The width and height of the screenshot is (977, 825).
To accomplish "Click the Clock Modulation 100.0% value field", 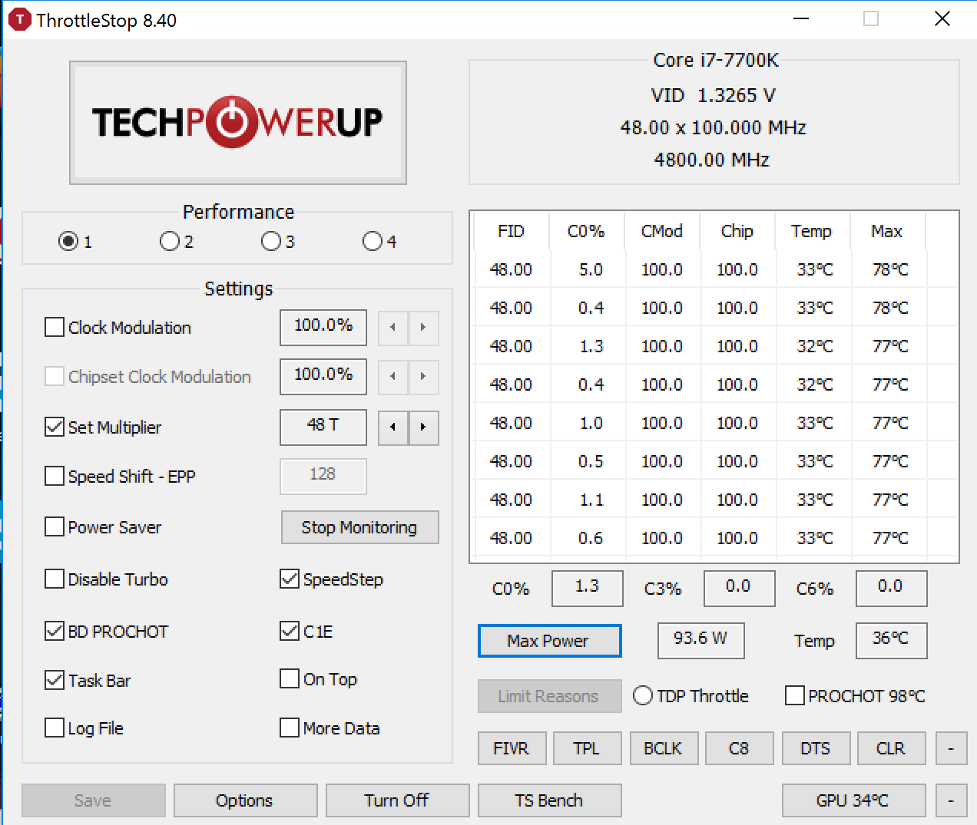I will [x=323, y=328].
